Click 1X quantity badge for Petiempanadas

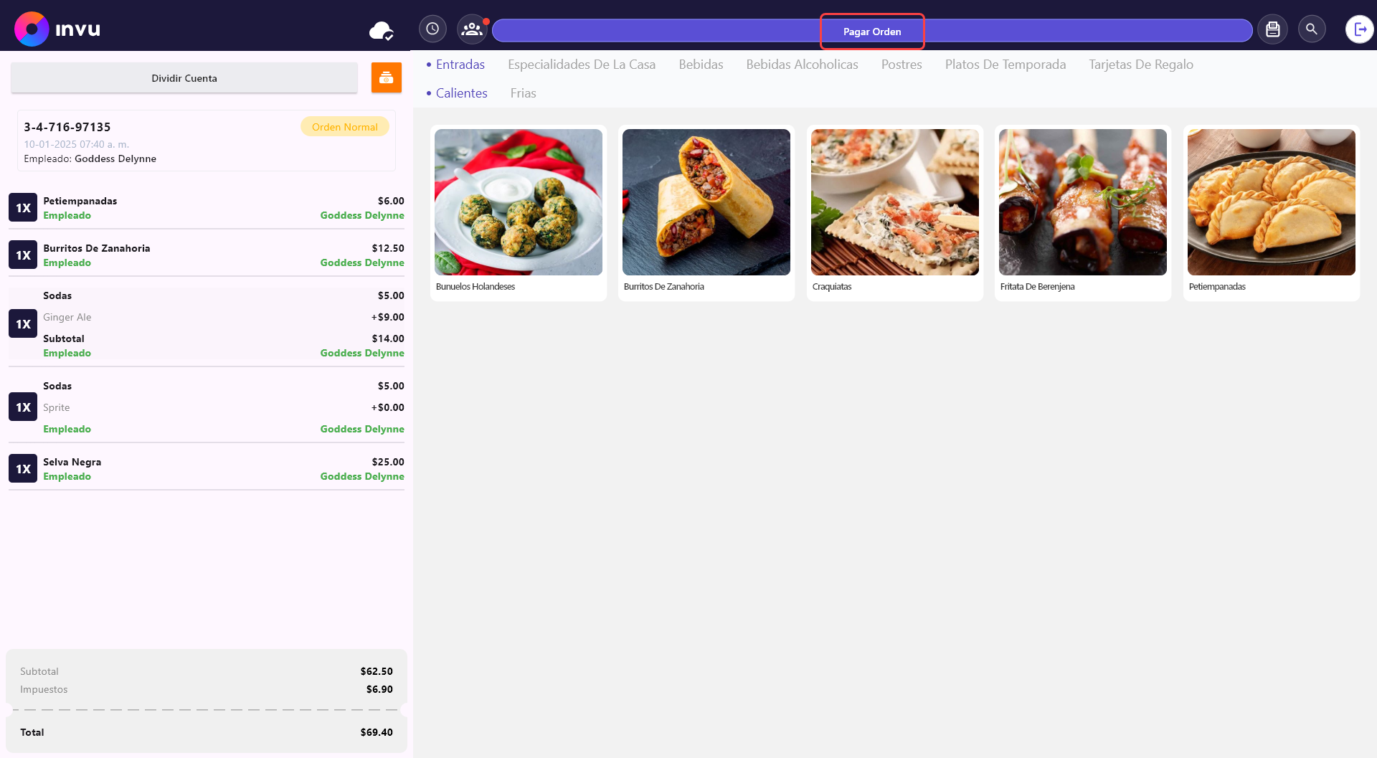click(x=23, y=208)
